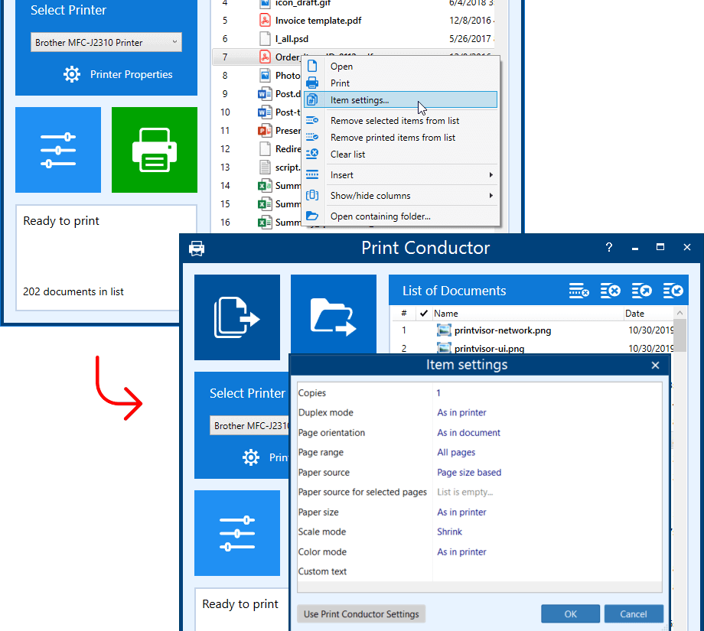Click Paper source for selected pages List is empty
Image resolution: width=704 pixels, height=631 pixels.
point(547,492)
